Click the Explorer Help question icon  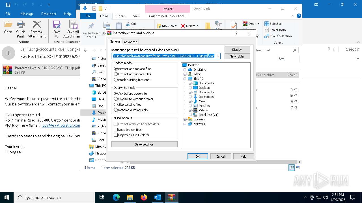click(x=299, y=16)
